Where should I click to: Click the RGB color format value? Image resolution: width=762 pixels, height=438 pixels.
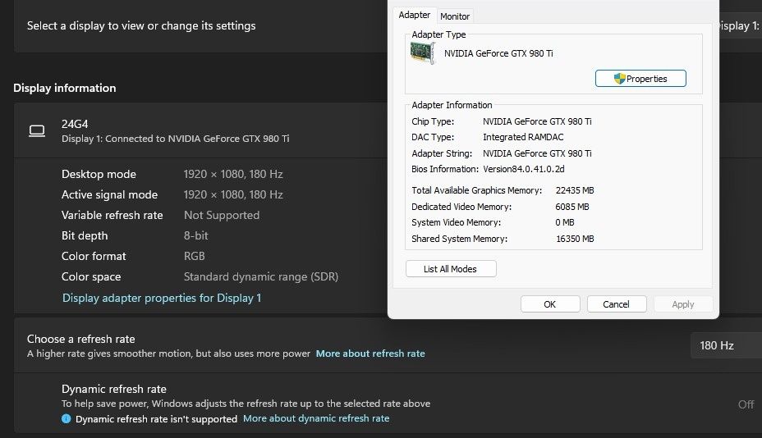(x=195, y=256)
